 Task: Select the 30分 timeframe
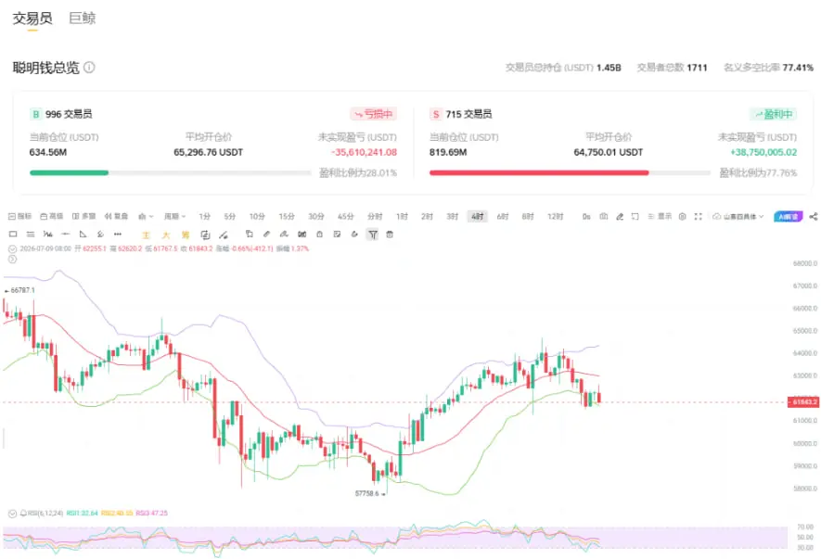click(x=315, y=216)
